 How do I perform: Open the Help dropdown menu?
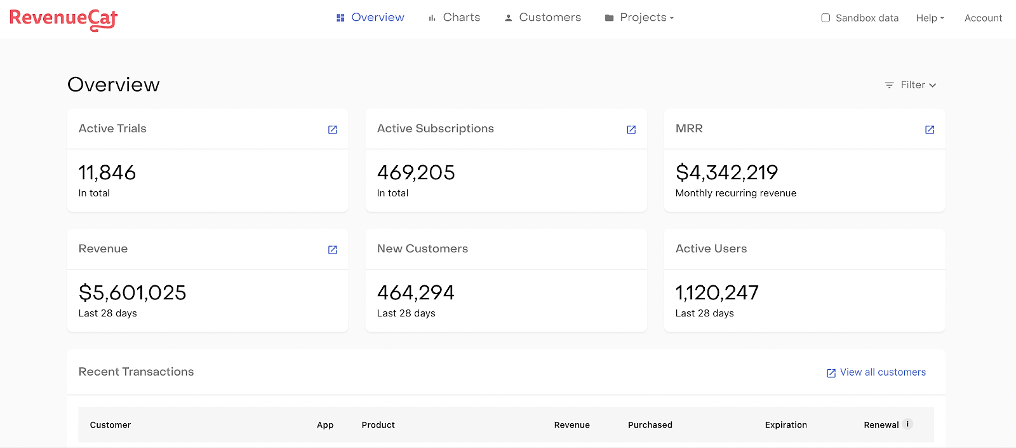(930, 18)
